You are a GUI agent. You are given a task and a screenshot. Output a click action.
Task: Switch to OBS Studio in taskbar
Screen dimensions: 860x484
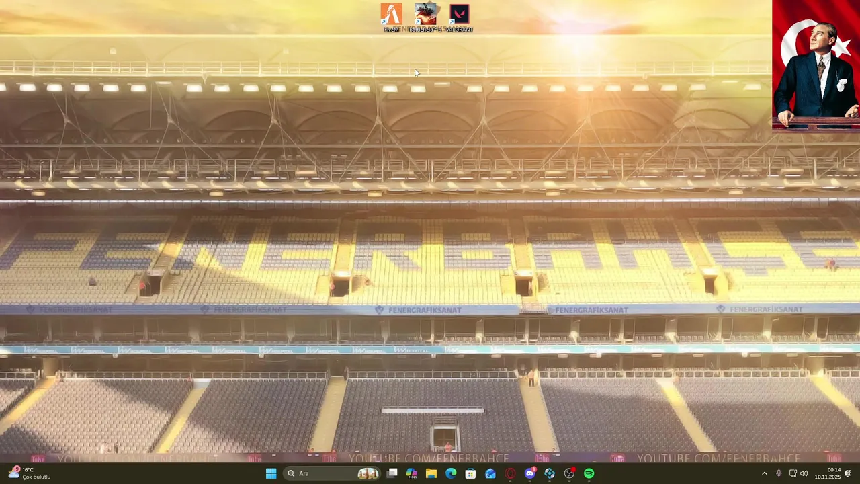click(x=569, y=473)
